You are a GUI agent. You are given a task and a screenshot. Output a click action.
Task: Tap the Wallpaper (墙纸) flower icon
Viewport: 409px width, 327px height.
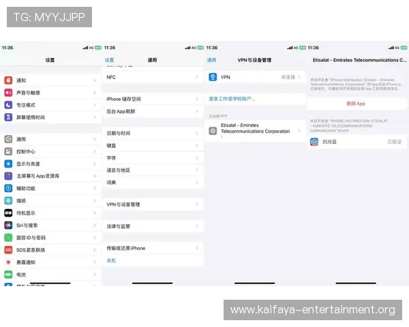pos(8,200)
